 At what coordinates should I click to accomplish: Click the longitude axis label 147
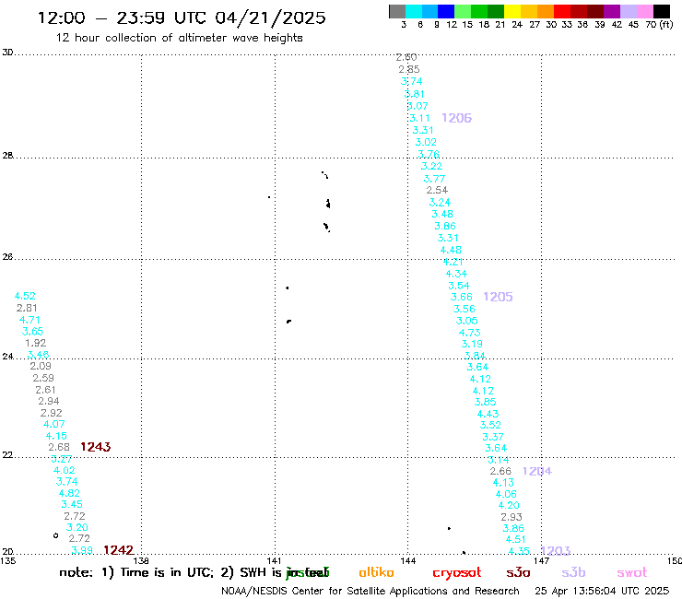[x=542, y=560]
